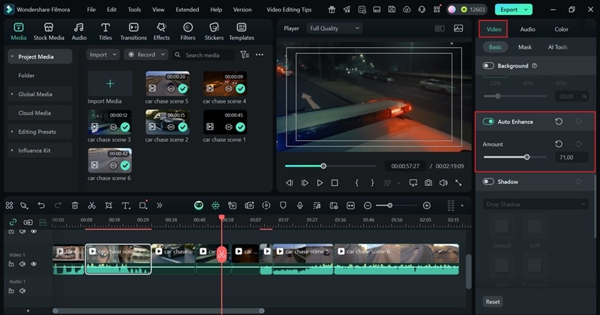Undo the last action in timeline toolbar
600x315 pixels.
pyautogui.click(x=40, y=205)
